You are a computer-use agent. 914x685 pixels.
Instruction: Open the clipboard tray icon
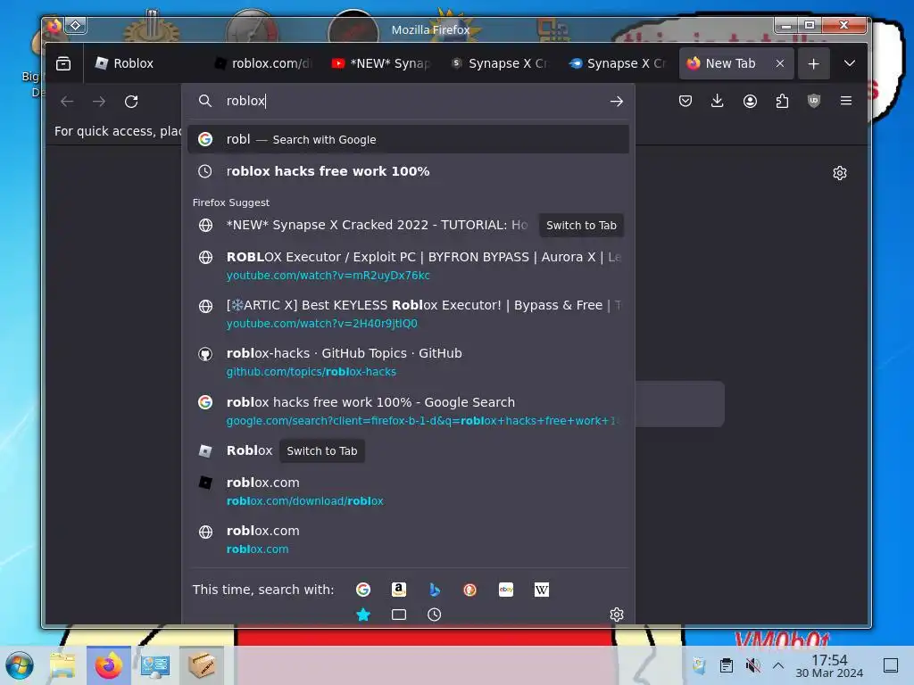[727, 665]
